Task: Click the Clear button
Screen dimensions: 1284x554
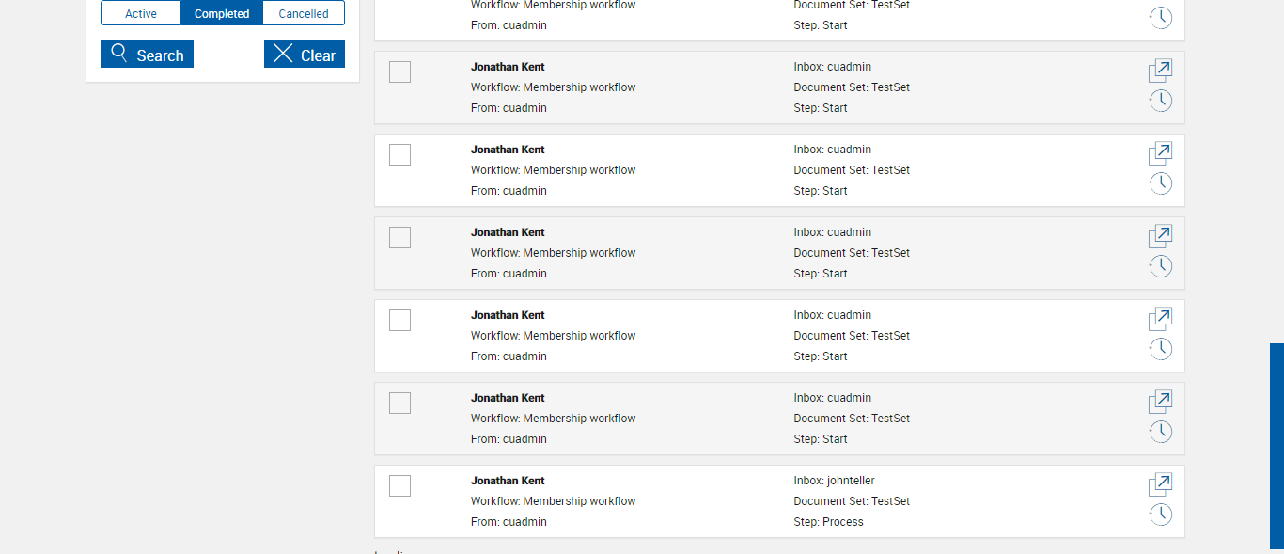Action: [x=305, y=55]
